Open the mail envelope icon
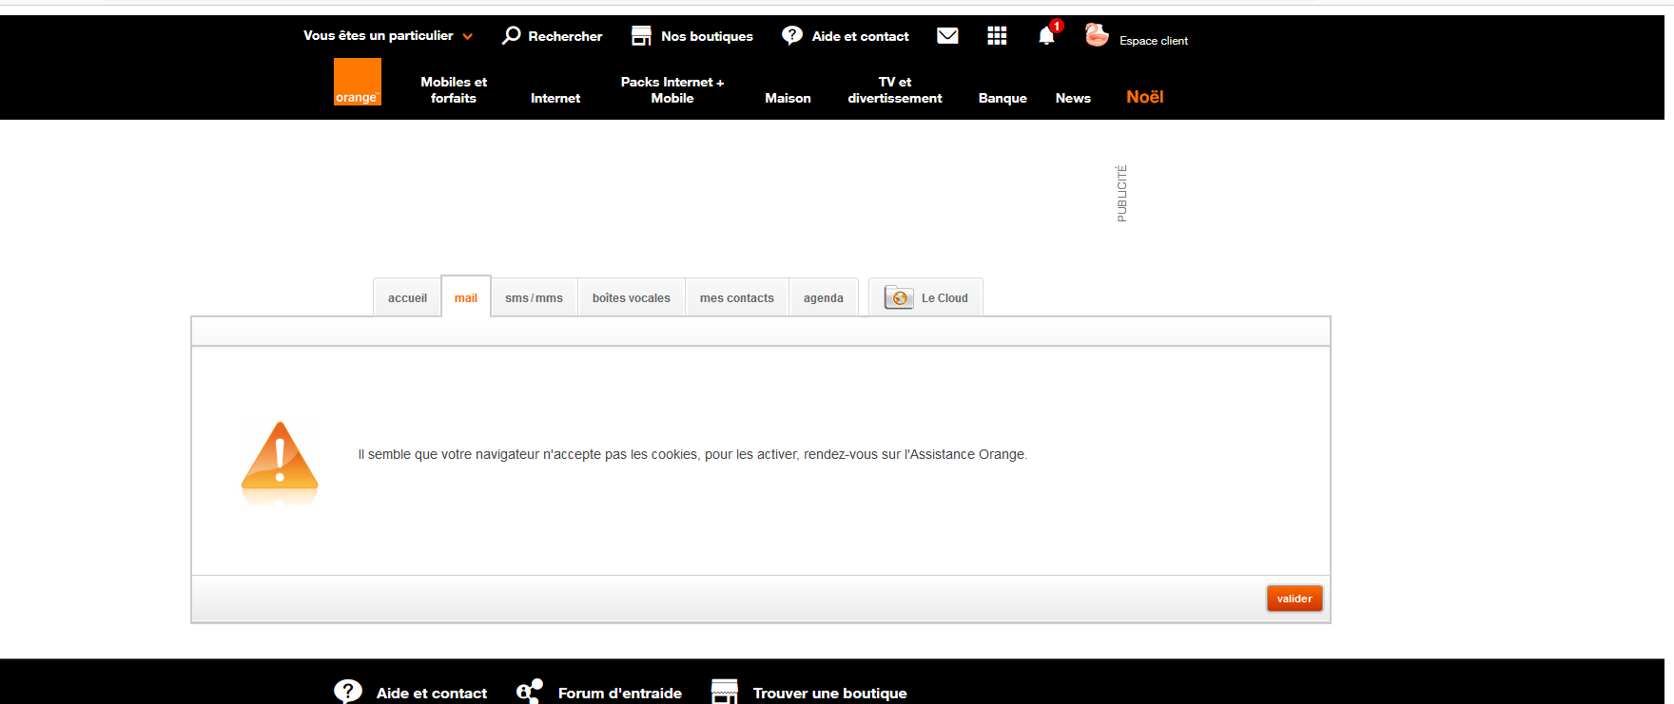The height and width of the screenshot is (704, 1674). pyautogui.click(x=947, y=35)
